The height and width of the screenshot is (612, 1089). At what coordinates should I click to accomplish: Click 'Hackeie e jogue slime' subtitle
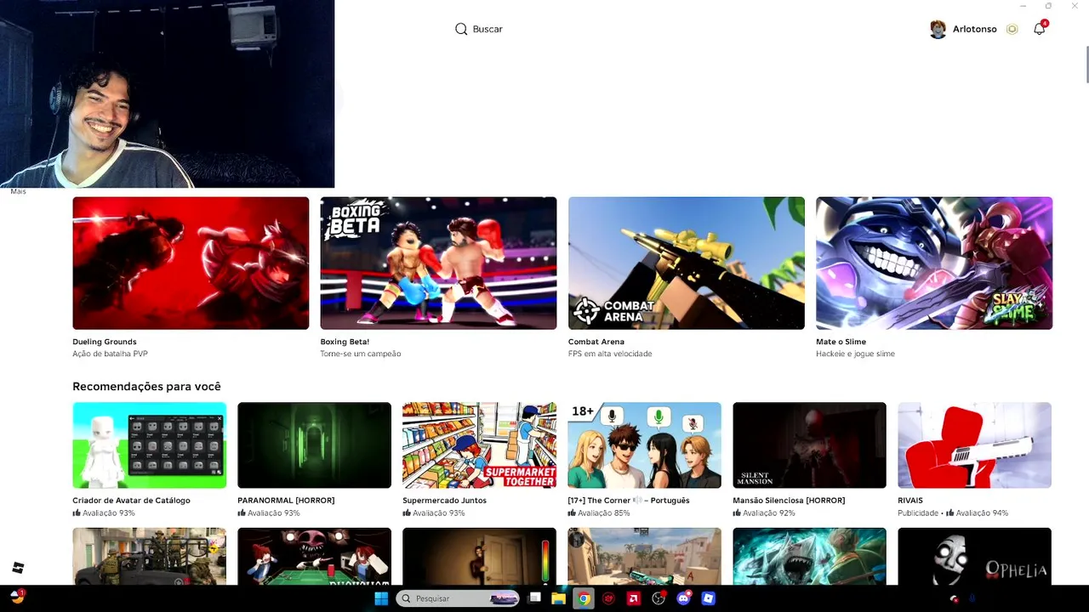pos(855,354)
